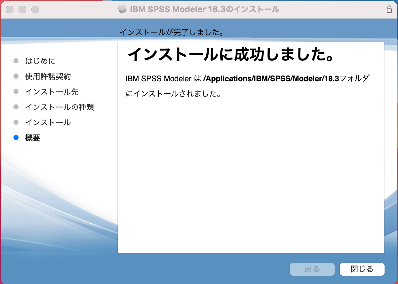The height and width of the screenshot is (284, 398).
Task: Select the 概要 step in sidebar
Action: 33,138
